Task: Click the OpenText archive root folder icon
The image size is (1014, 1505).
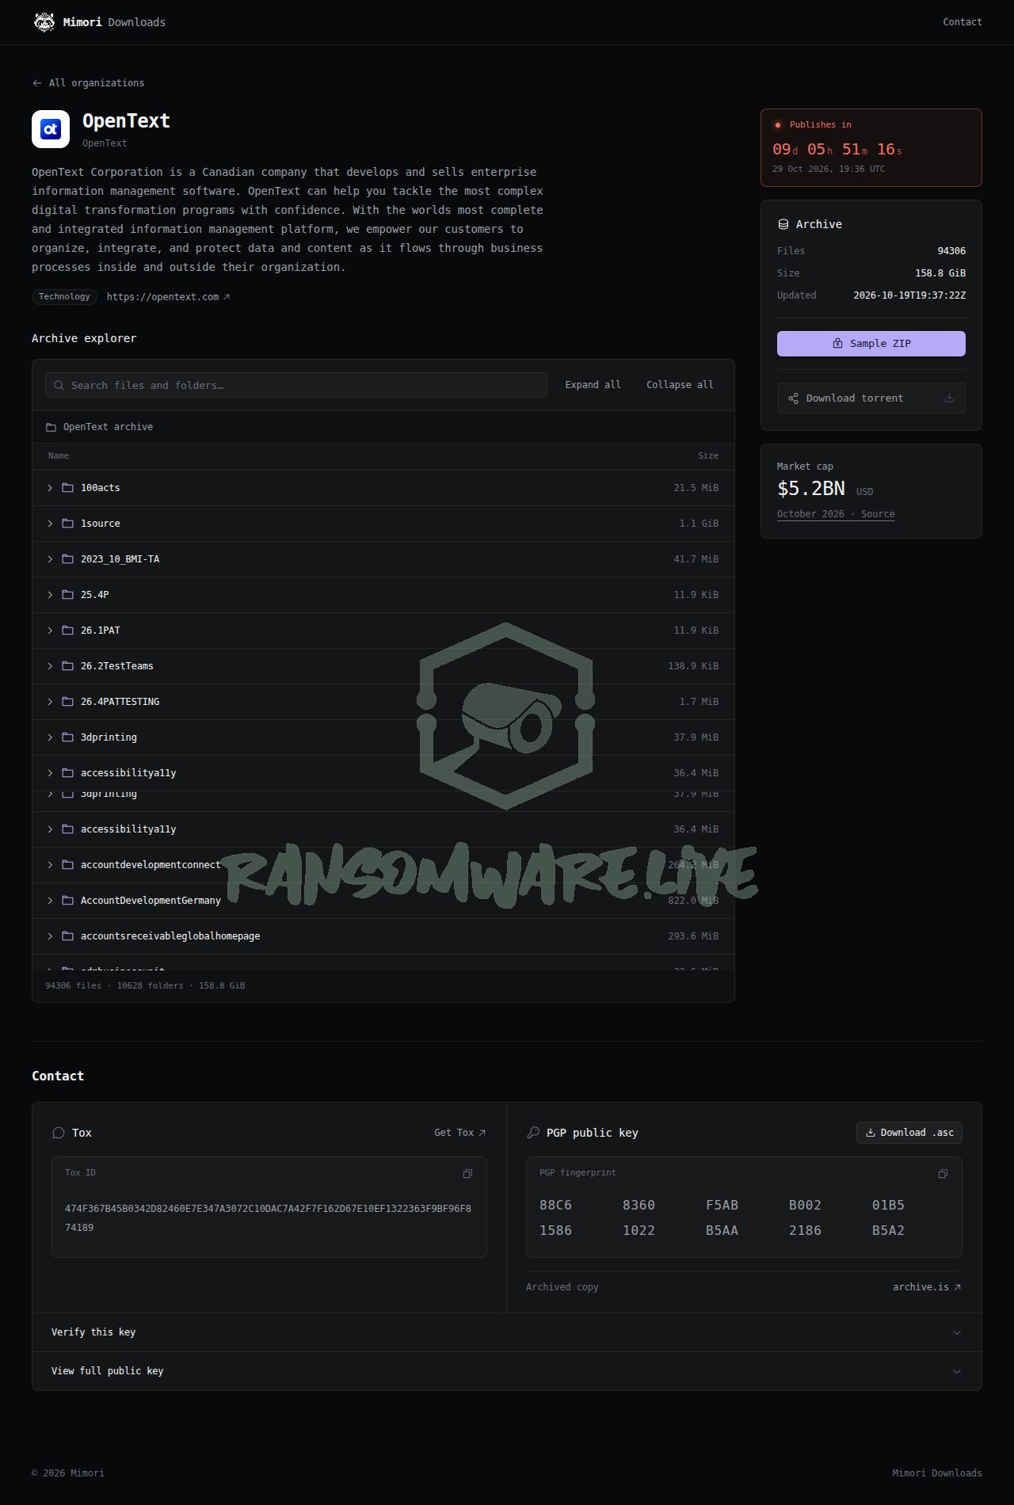Action: pyautogui.click(x=51, y=427)
